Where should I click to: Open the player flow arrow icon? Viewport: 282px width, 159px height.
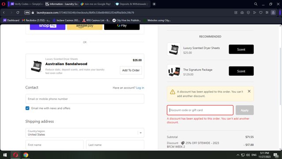(x=255, y=13)
